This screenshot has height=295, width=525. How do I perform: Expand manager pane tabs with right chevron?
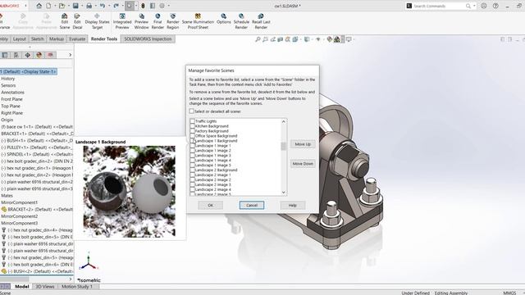pos(70,55)
